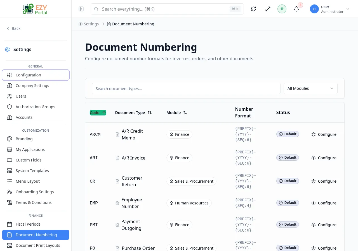Click the Users people icon
The image size is (358, 251).
[x=10, y=96]
